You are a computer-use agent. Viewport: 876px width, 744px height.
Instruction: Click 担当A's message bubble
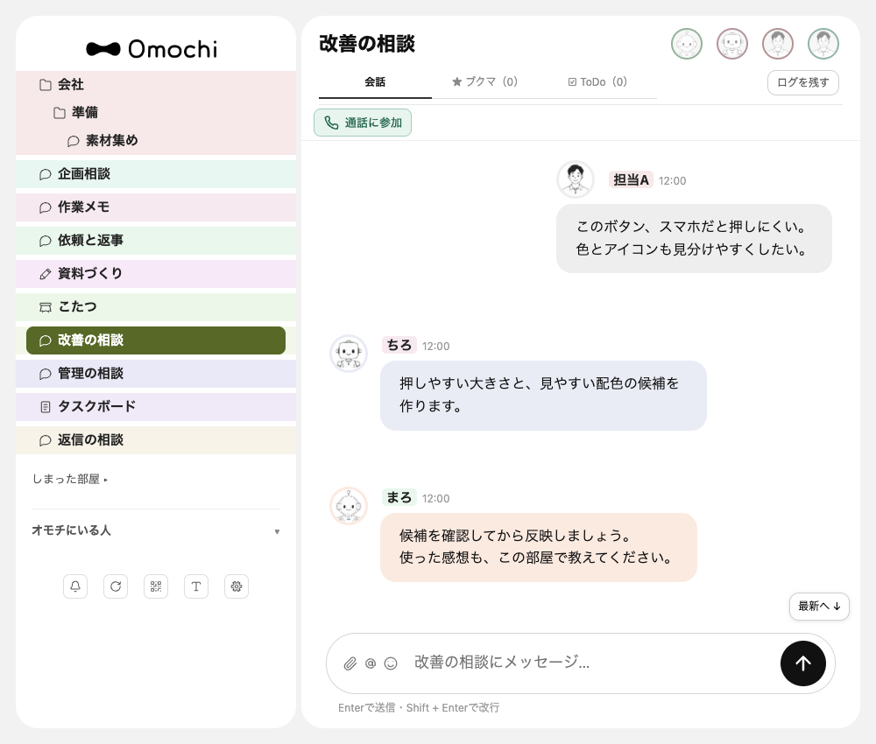click(694, 238)
